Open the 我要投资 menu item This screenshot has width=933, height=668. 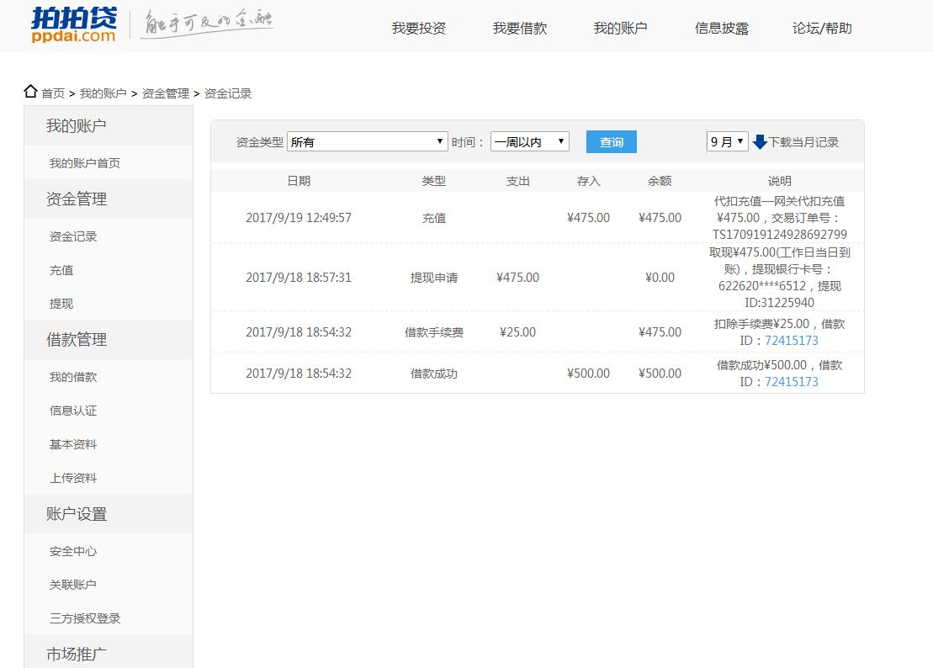pyautogui.click(x=419, y=27)
